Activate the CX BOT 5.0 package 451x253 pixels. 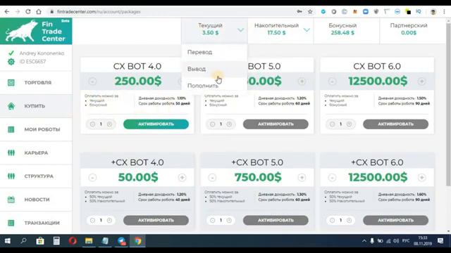click(276, 124)
